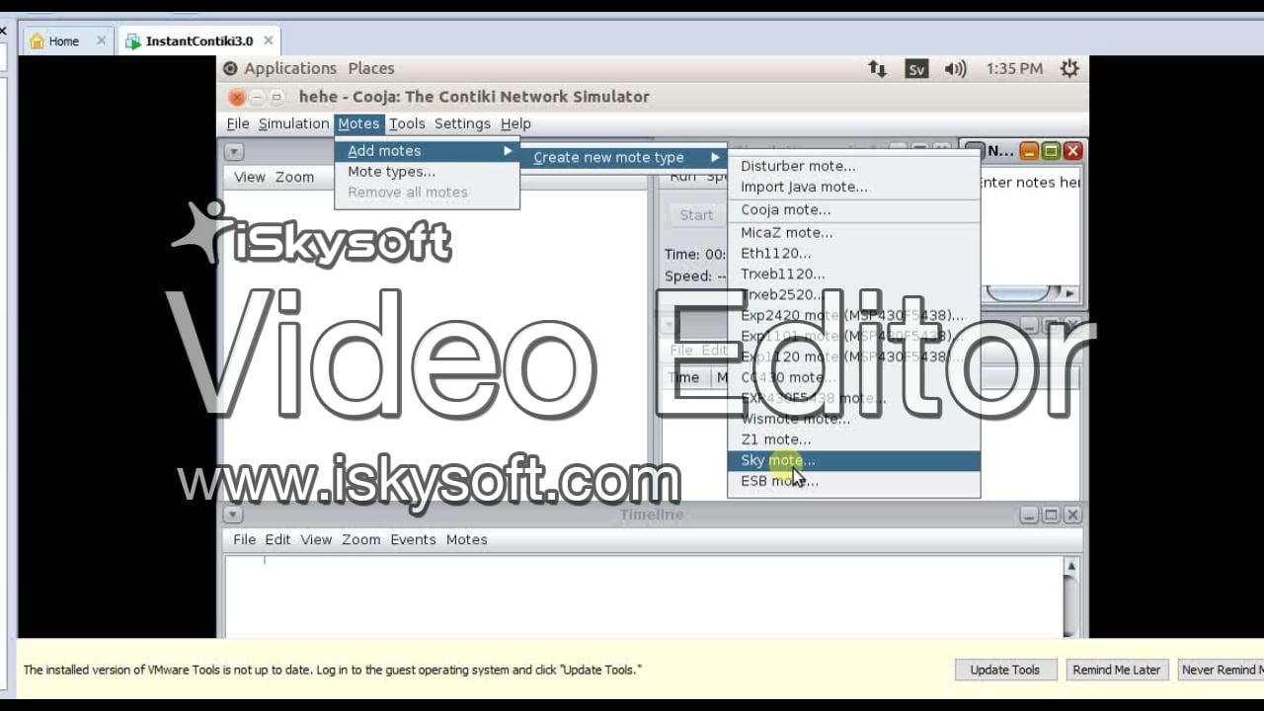Select Add motes submenu entry
The width and height of the screenshot is (1264, 711).
click(x=427, y=150)
